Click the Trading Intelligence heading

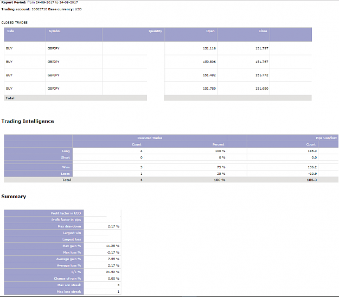28,121
